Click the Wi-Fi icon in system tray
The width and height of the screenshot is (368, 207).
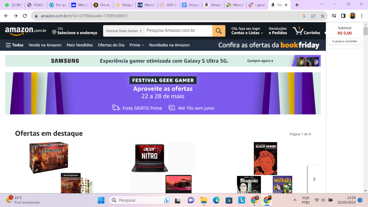pos(317,200)
